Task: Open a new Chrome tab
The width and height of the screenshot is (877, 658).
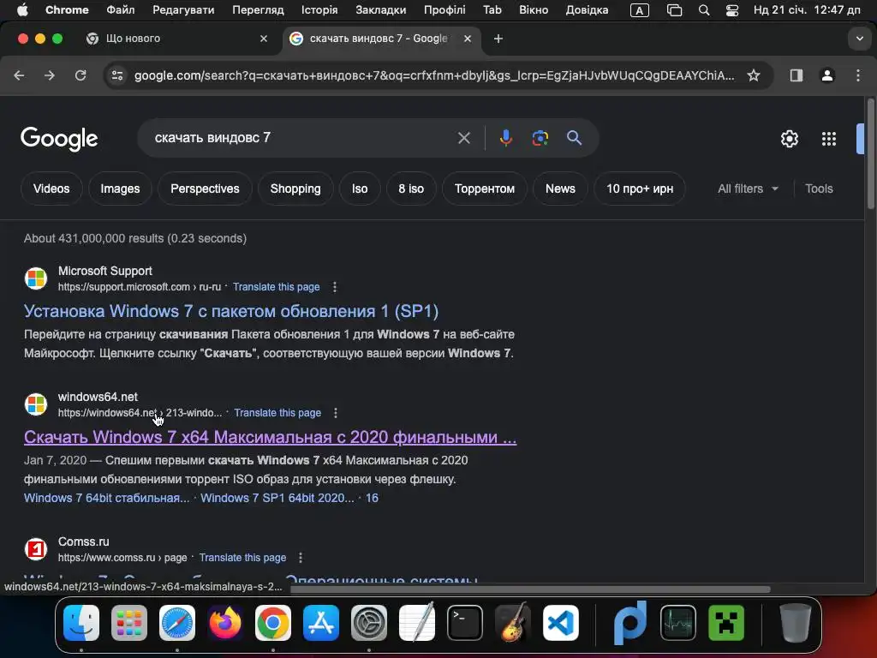Action: [498, 39]
